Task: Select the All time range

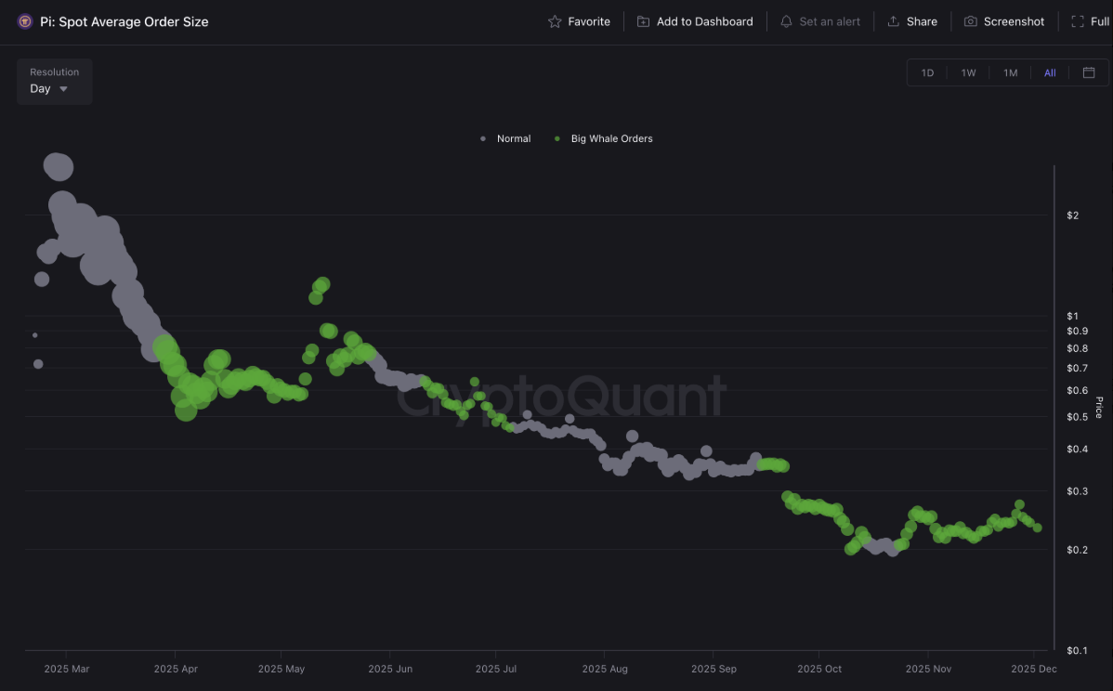Action: point(1050,72)
